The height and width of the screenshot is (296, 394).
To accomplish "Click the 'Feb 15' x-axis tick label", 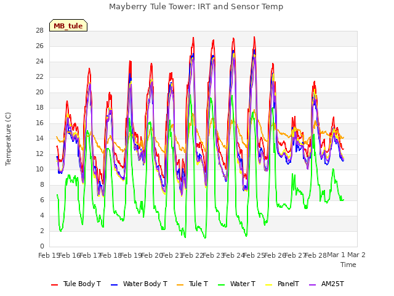I will coord(49,255).
